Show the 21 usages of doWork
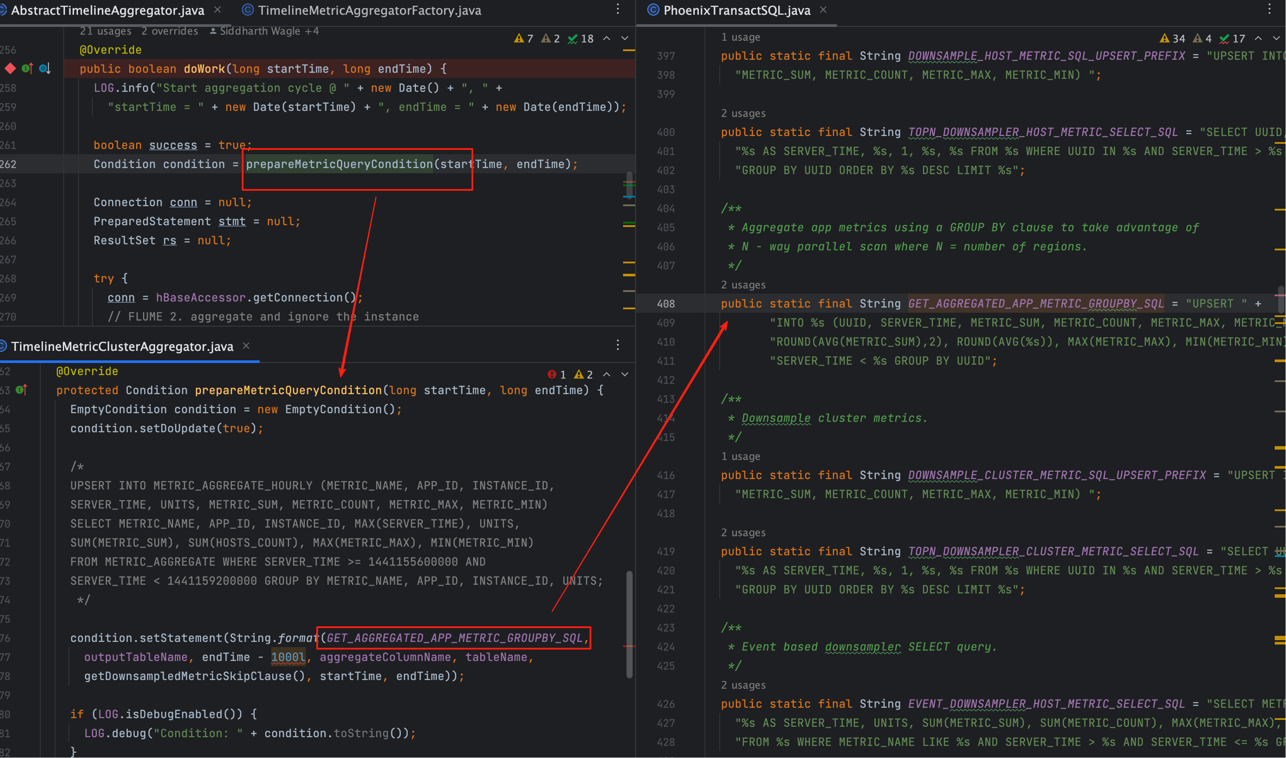The image size is (1286, 758). pyautogui.click(x=105, y=31)
